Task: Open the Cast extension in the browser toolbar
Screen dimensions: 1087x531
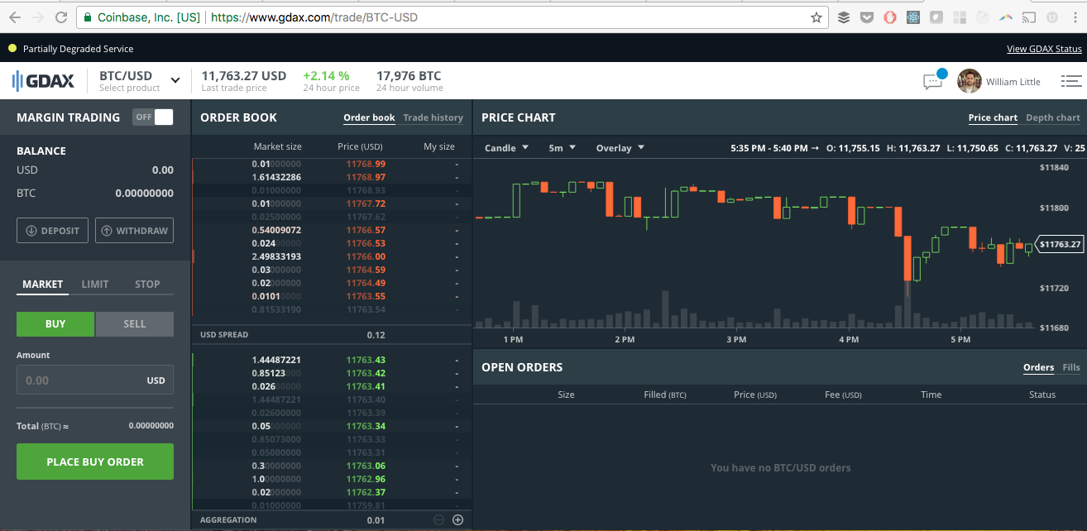Action: tap(1028, 17)
